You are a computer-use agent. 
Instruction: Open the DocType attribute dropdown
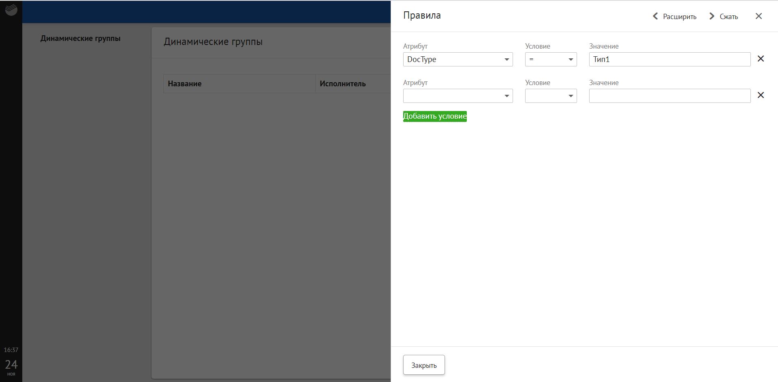[457, 60]
